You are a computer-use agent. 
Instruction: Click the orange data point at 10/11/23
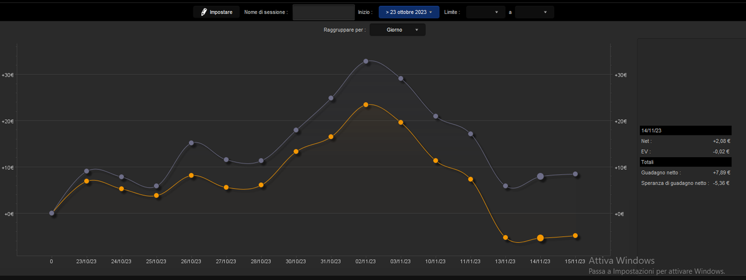[x=435, y=161]
